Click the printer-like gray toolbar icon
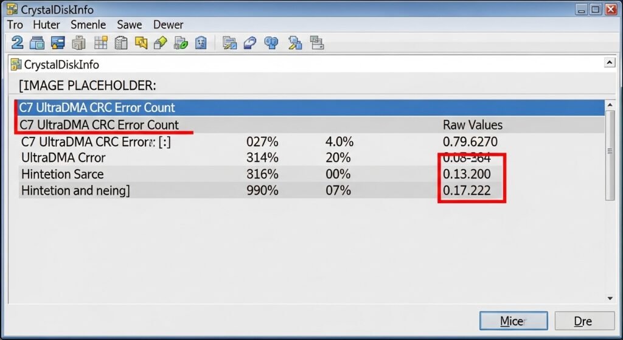623x340 pixels. (x=78, y=43)
